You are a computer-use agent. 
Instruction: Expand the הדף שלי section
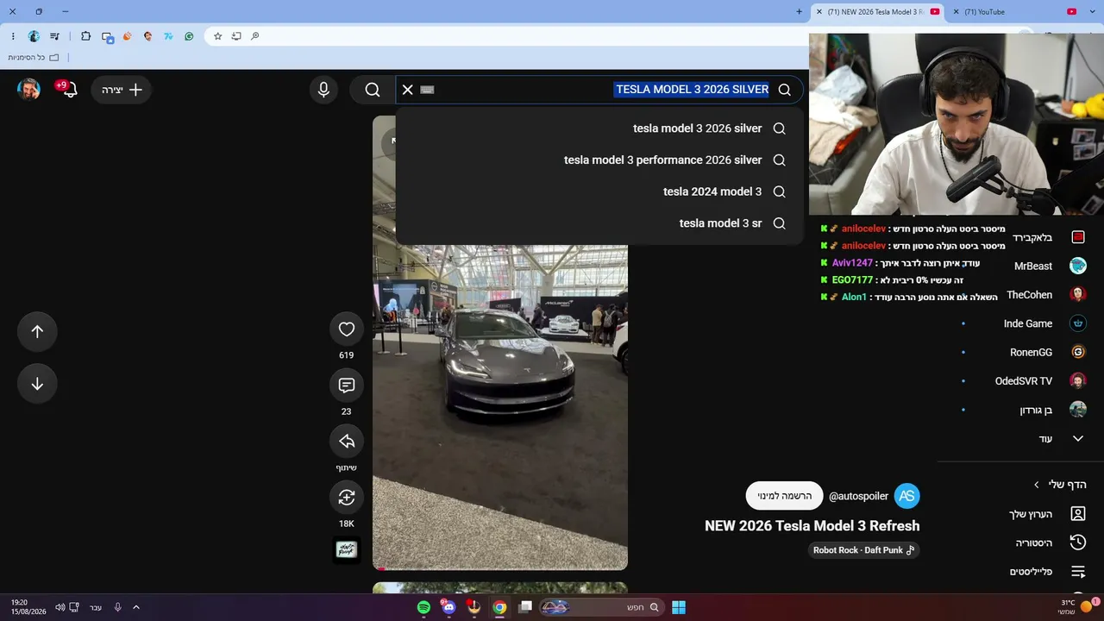(1060, 485)
